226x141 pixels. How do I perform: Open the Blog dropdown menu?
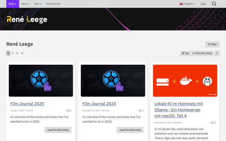click(x=13, y=4)
